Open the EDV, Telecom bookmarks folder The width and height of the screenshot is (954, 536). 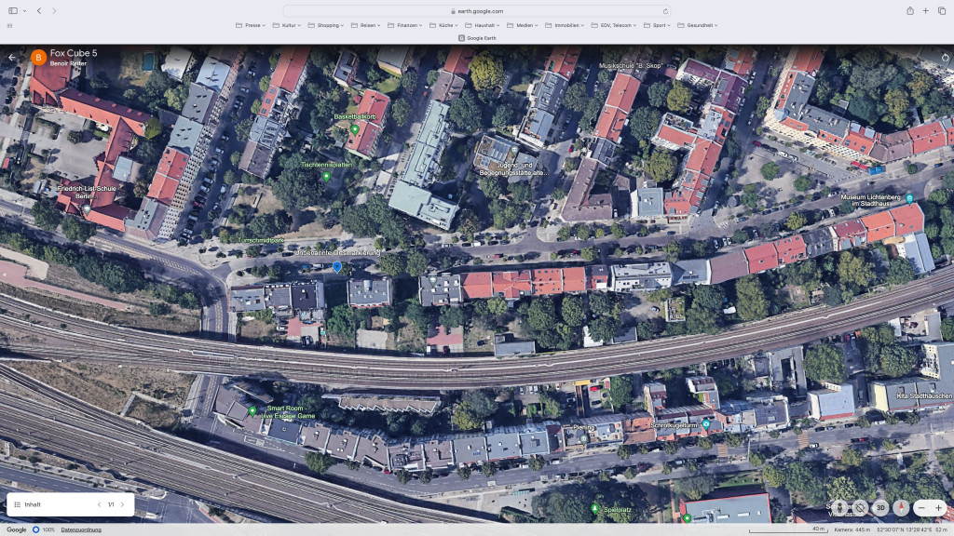(614, 25)
